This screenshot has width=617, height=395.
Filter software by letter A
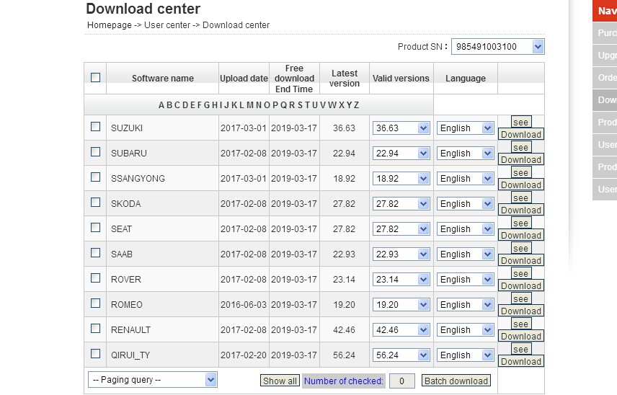tap(161, 105)
